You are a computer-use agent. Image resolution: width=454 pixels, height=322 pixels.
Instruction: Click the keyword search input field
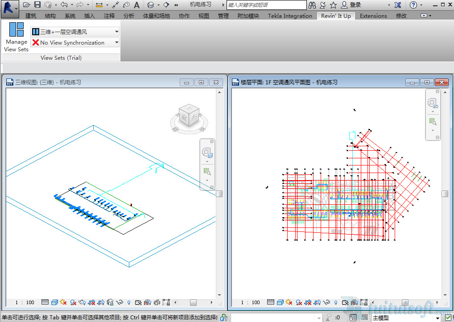[266, 5]
